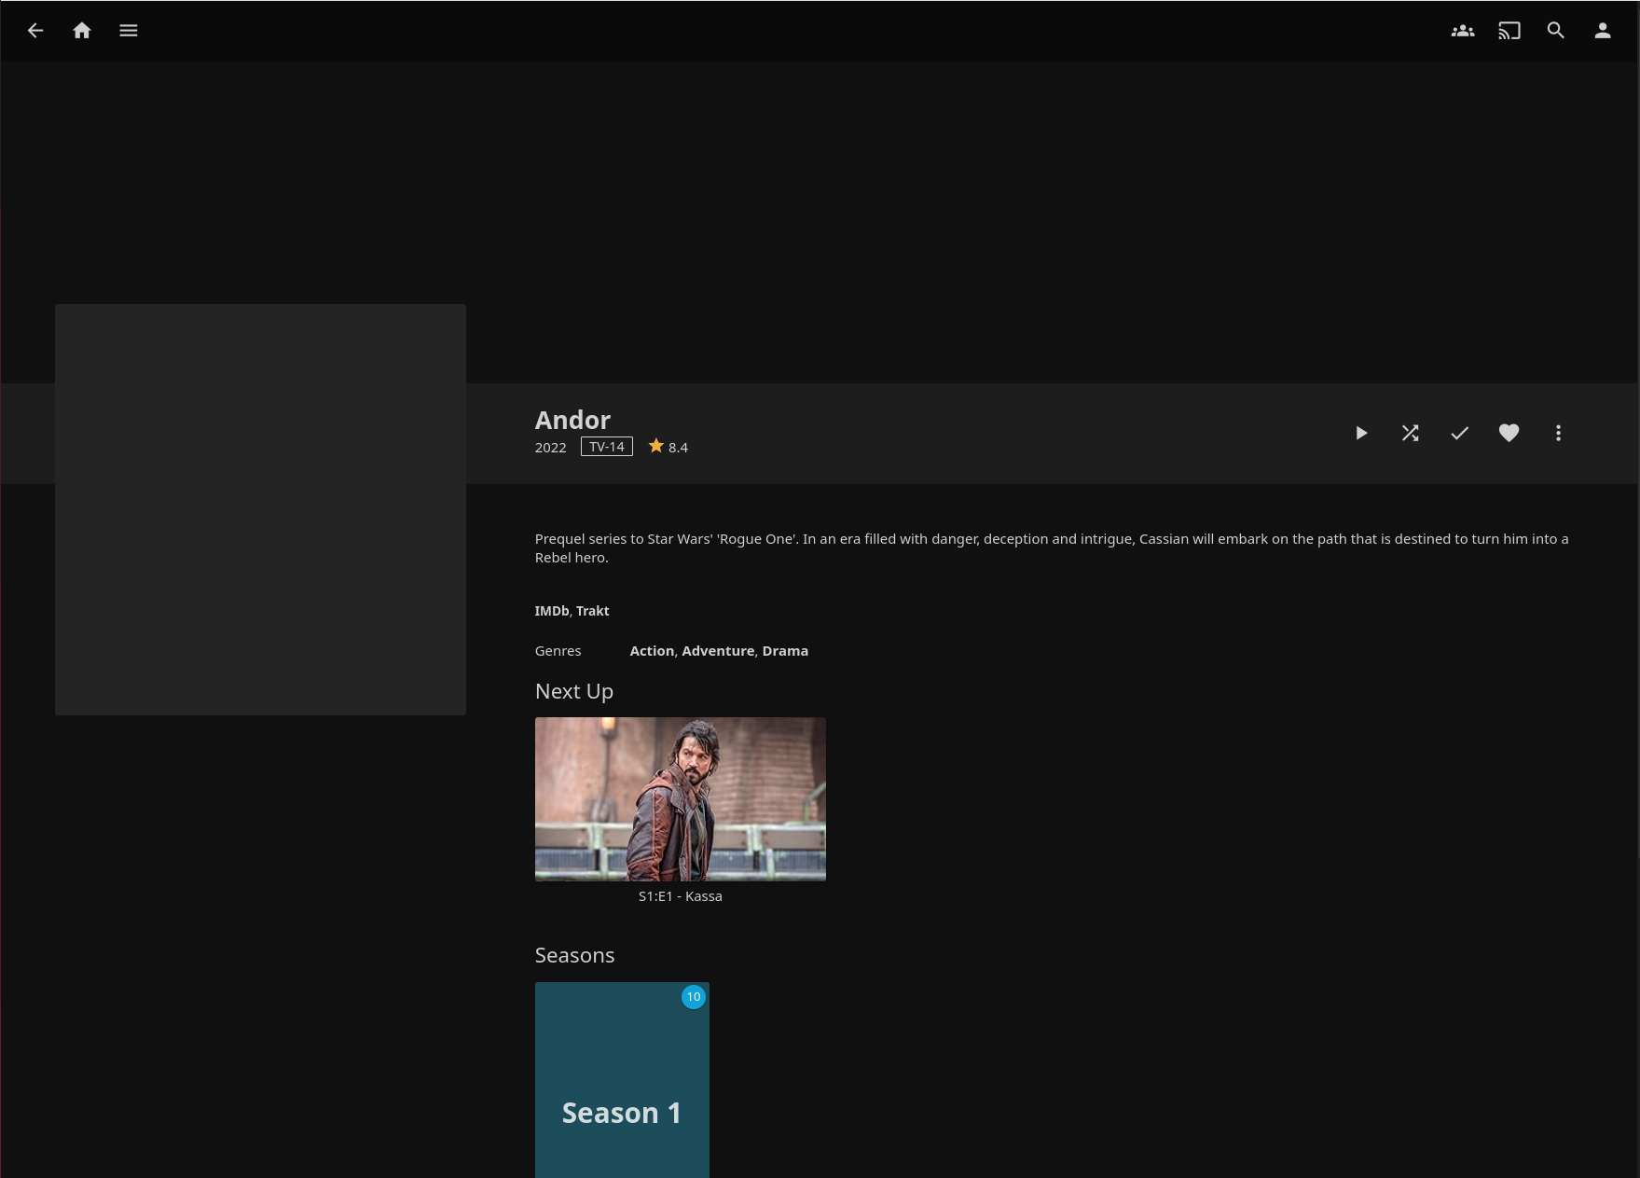Open the SyncPlay group icon

pyautogui.click(x=1462, y=31)
